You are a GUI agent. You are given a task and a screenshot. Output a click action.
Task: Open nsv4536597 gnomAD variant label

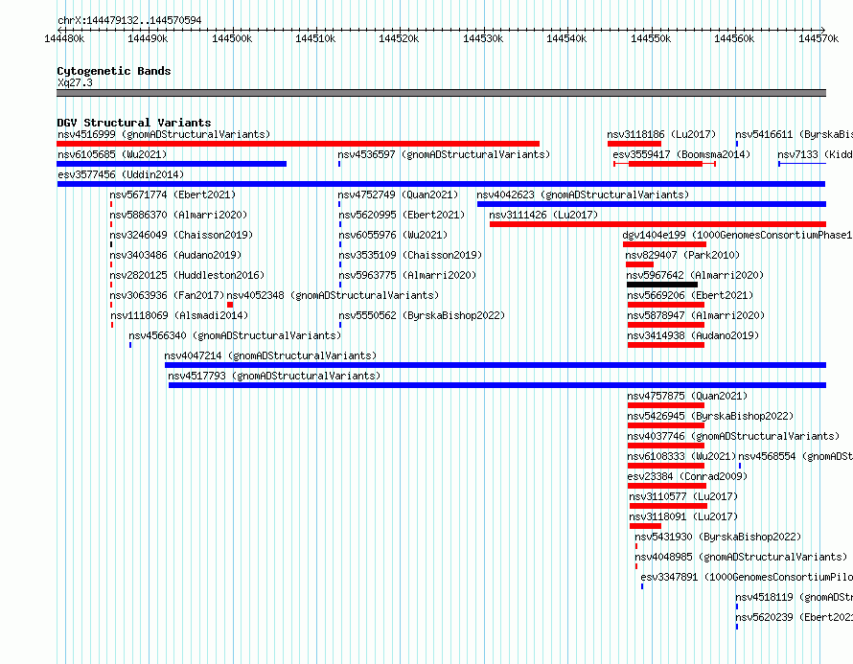click(x=444, y=154)
